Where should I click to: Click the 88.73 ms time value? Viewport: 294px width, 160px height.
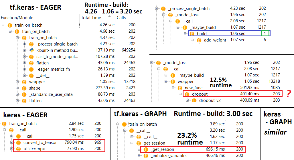click(106, 94)
